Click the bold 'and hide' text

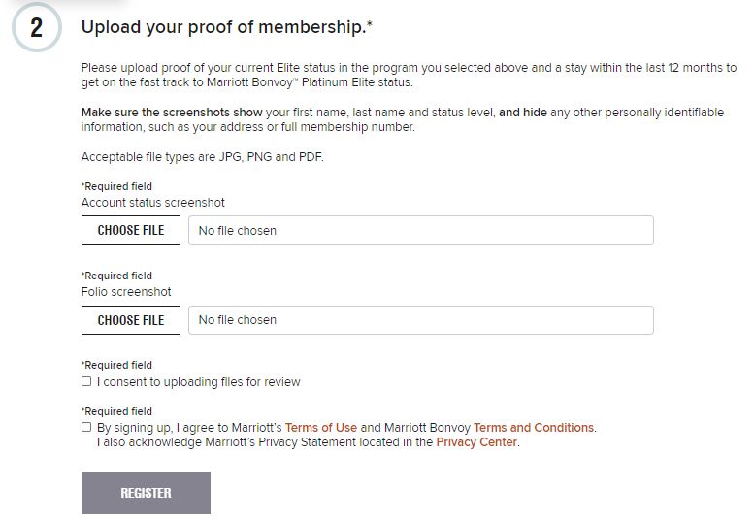pyautogui.click(x=523, y=113)
